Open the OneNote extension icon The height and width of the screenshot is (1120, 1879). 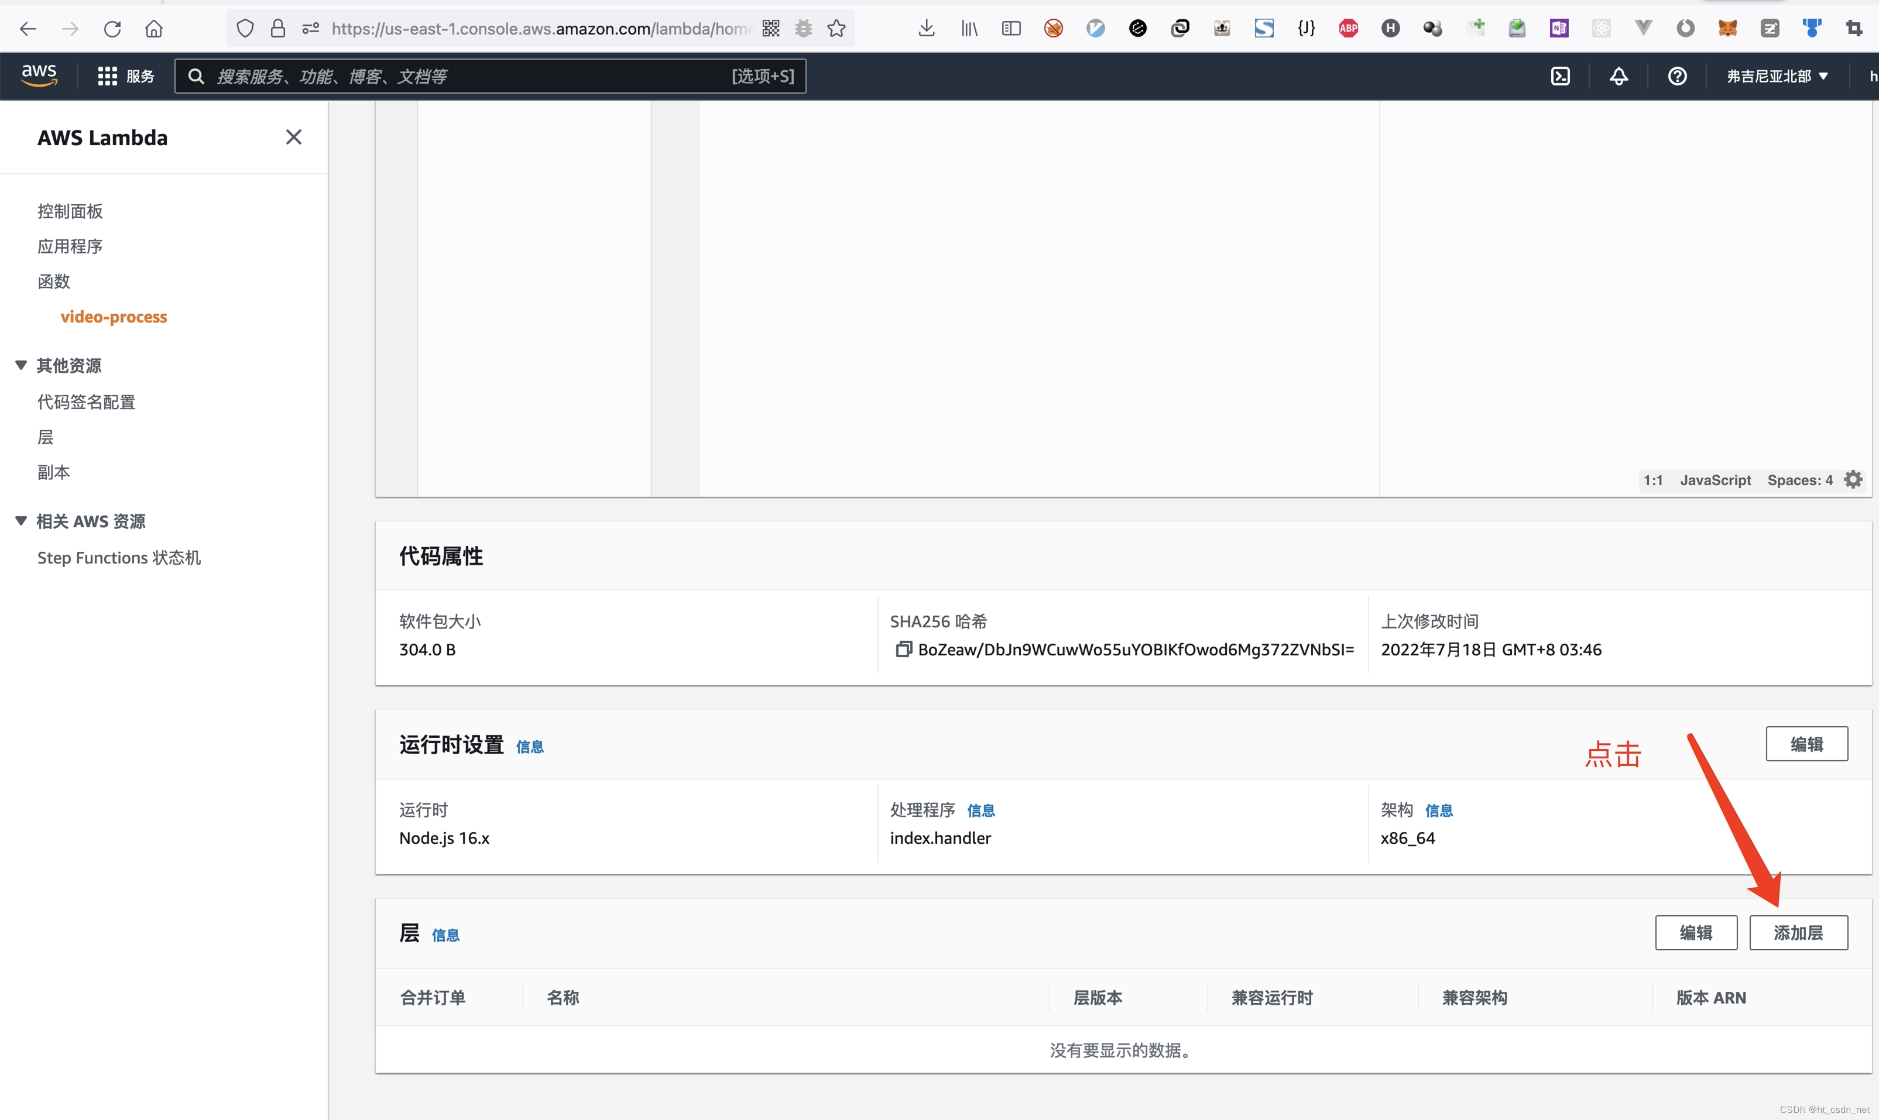tap(1559, 29)
